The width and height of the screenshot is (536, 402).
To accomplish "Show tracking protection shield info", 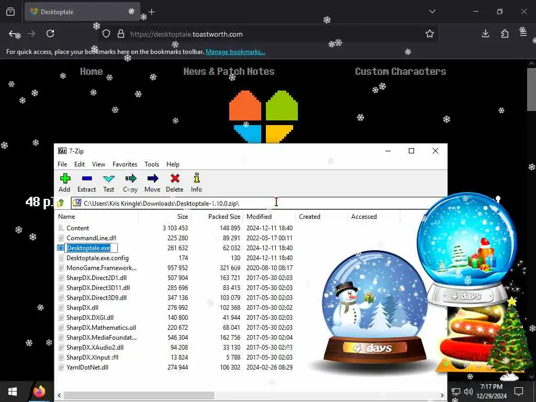I will pos(106,34).
